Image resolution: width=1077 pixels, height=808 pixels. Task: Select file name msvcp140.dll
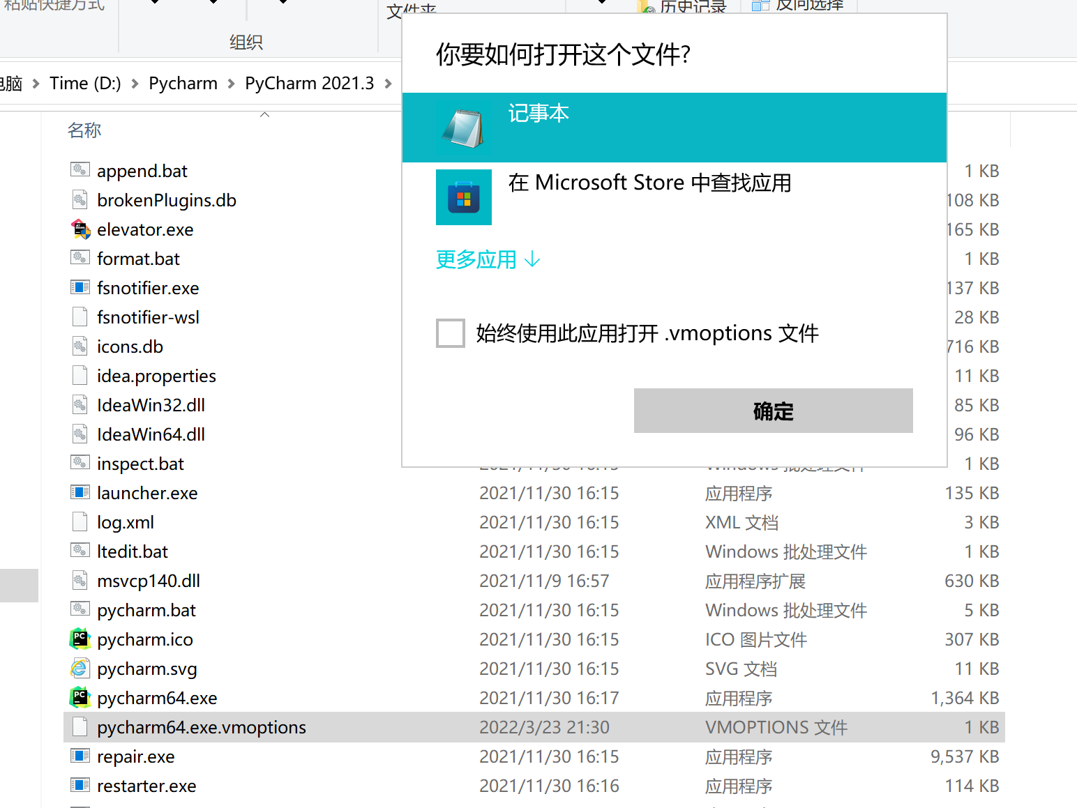tap(148, 581)
